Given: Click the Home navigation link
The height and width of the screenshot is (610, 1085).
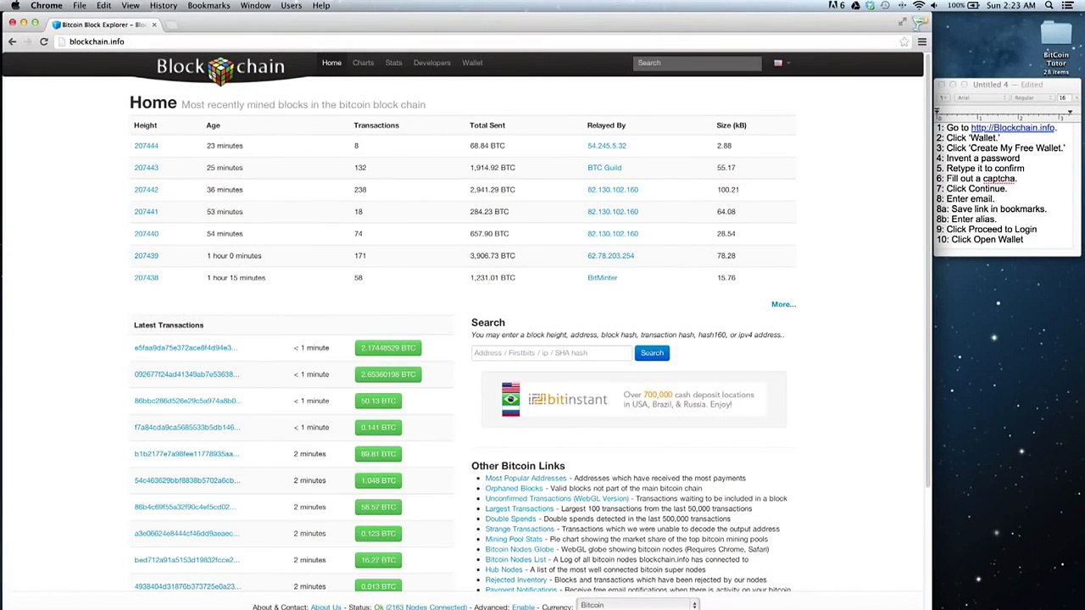Looking at the screenshot, I should (331, 63).
